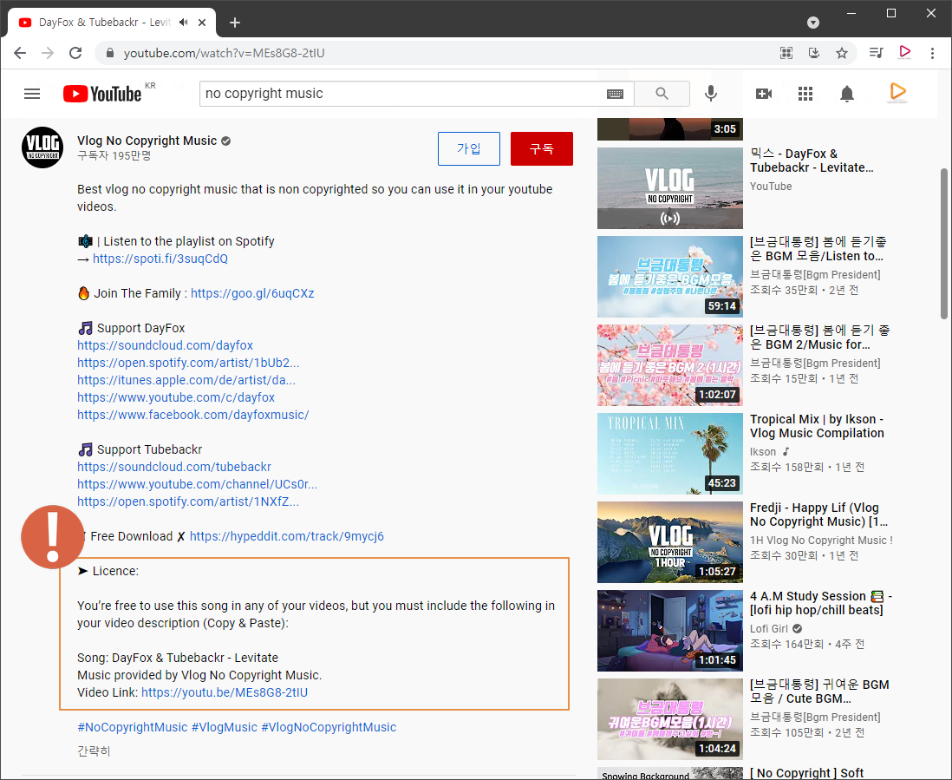
Task: Mute tab via speaker icon on tab
Action: click(x=184, y=23)
